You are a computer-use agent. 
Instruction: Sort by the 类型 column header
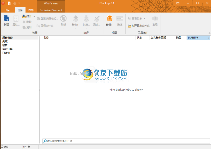tap(181, 38)
